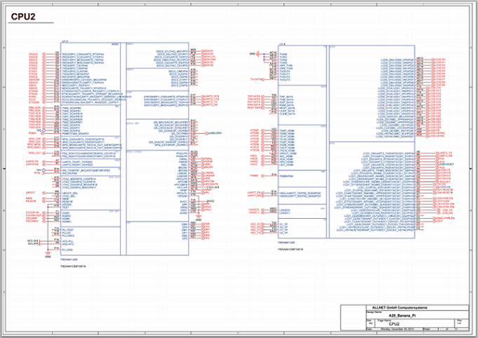The image size is (478, 338).
Task: Select the TXP_SATA pin name
Action: (x=286, y=97)
